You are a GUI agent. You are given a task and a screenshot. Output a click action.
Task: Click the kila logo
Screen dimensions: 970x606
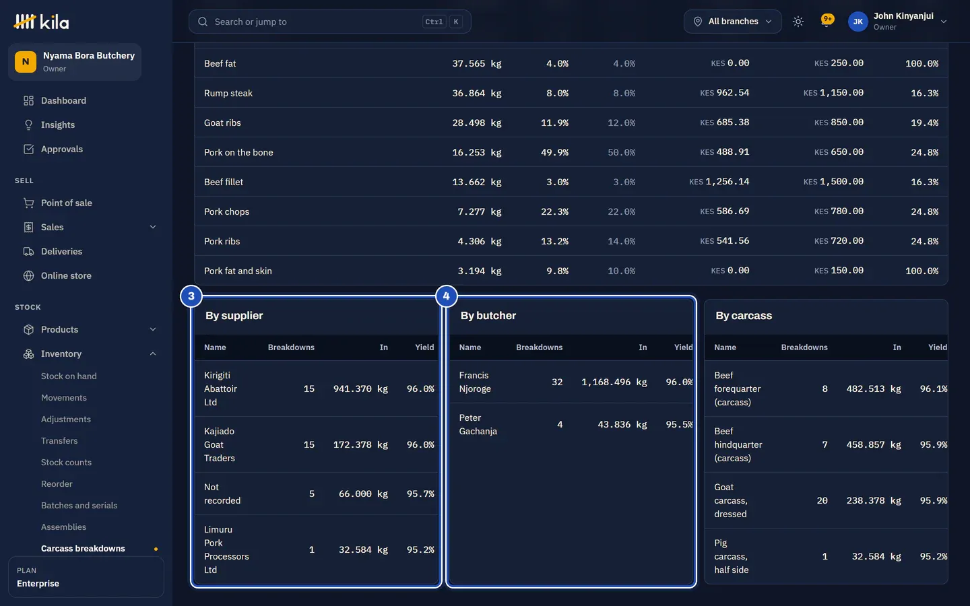coord(41,22)
